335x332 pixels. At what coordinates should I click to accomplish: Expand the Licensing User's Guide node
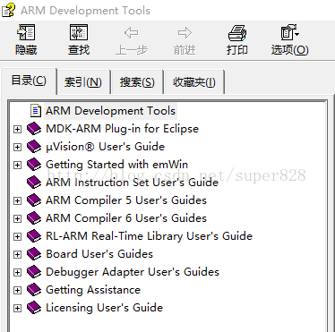pyautogui.click(x=18, y=308)
